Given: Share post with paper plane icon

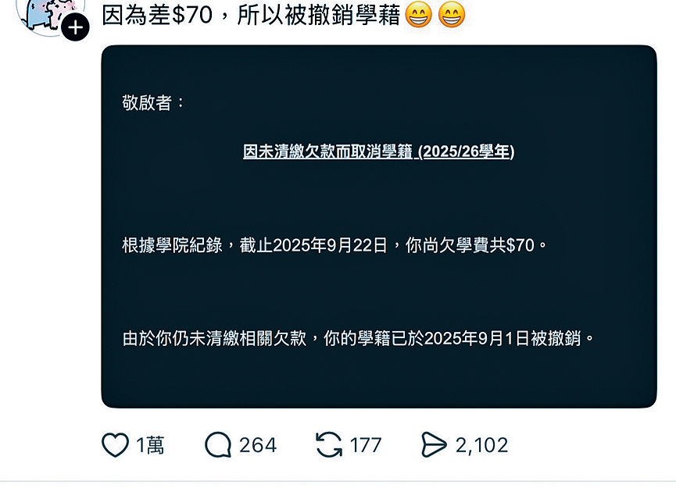Looking at the screenshot, I should click(434, 445).
